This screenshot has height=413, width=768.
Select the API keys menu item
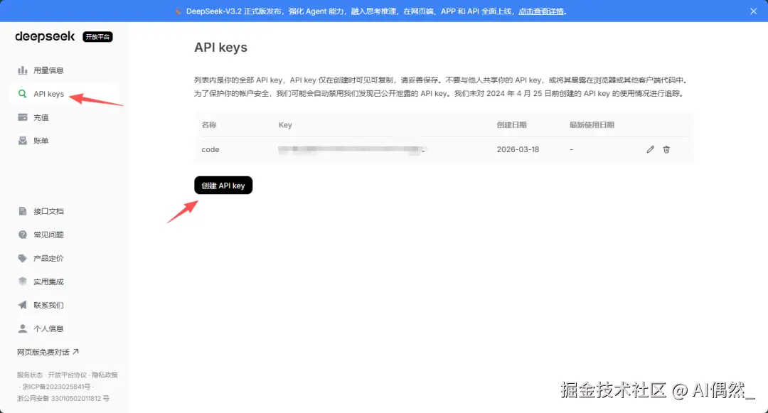point(64,93)
